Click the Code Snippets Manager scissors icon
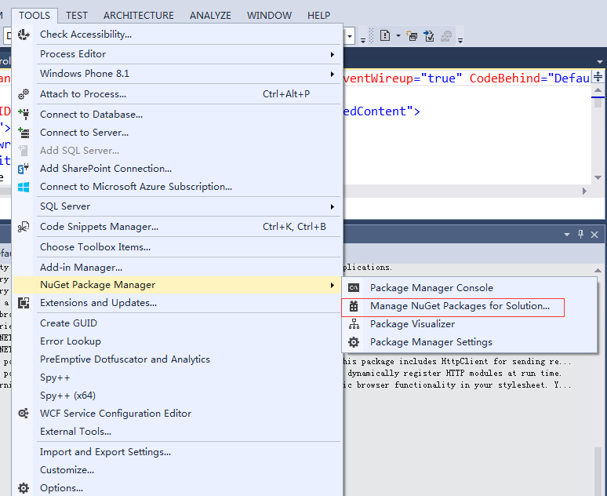The image size is (607, 496). (x=24, y=227)
